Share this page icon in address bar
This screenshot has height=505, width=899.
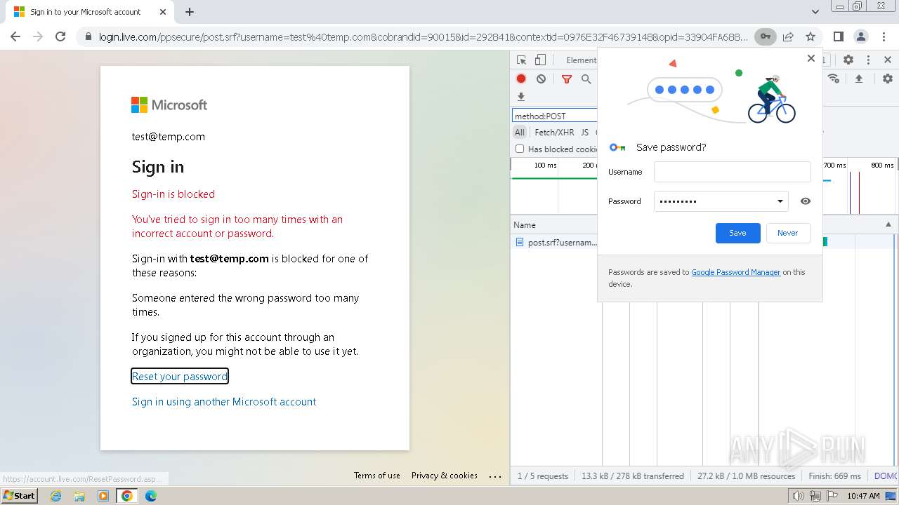[788, 36]
